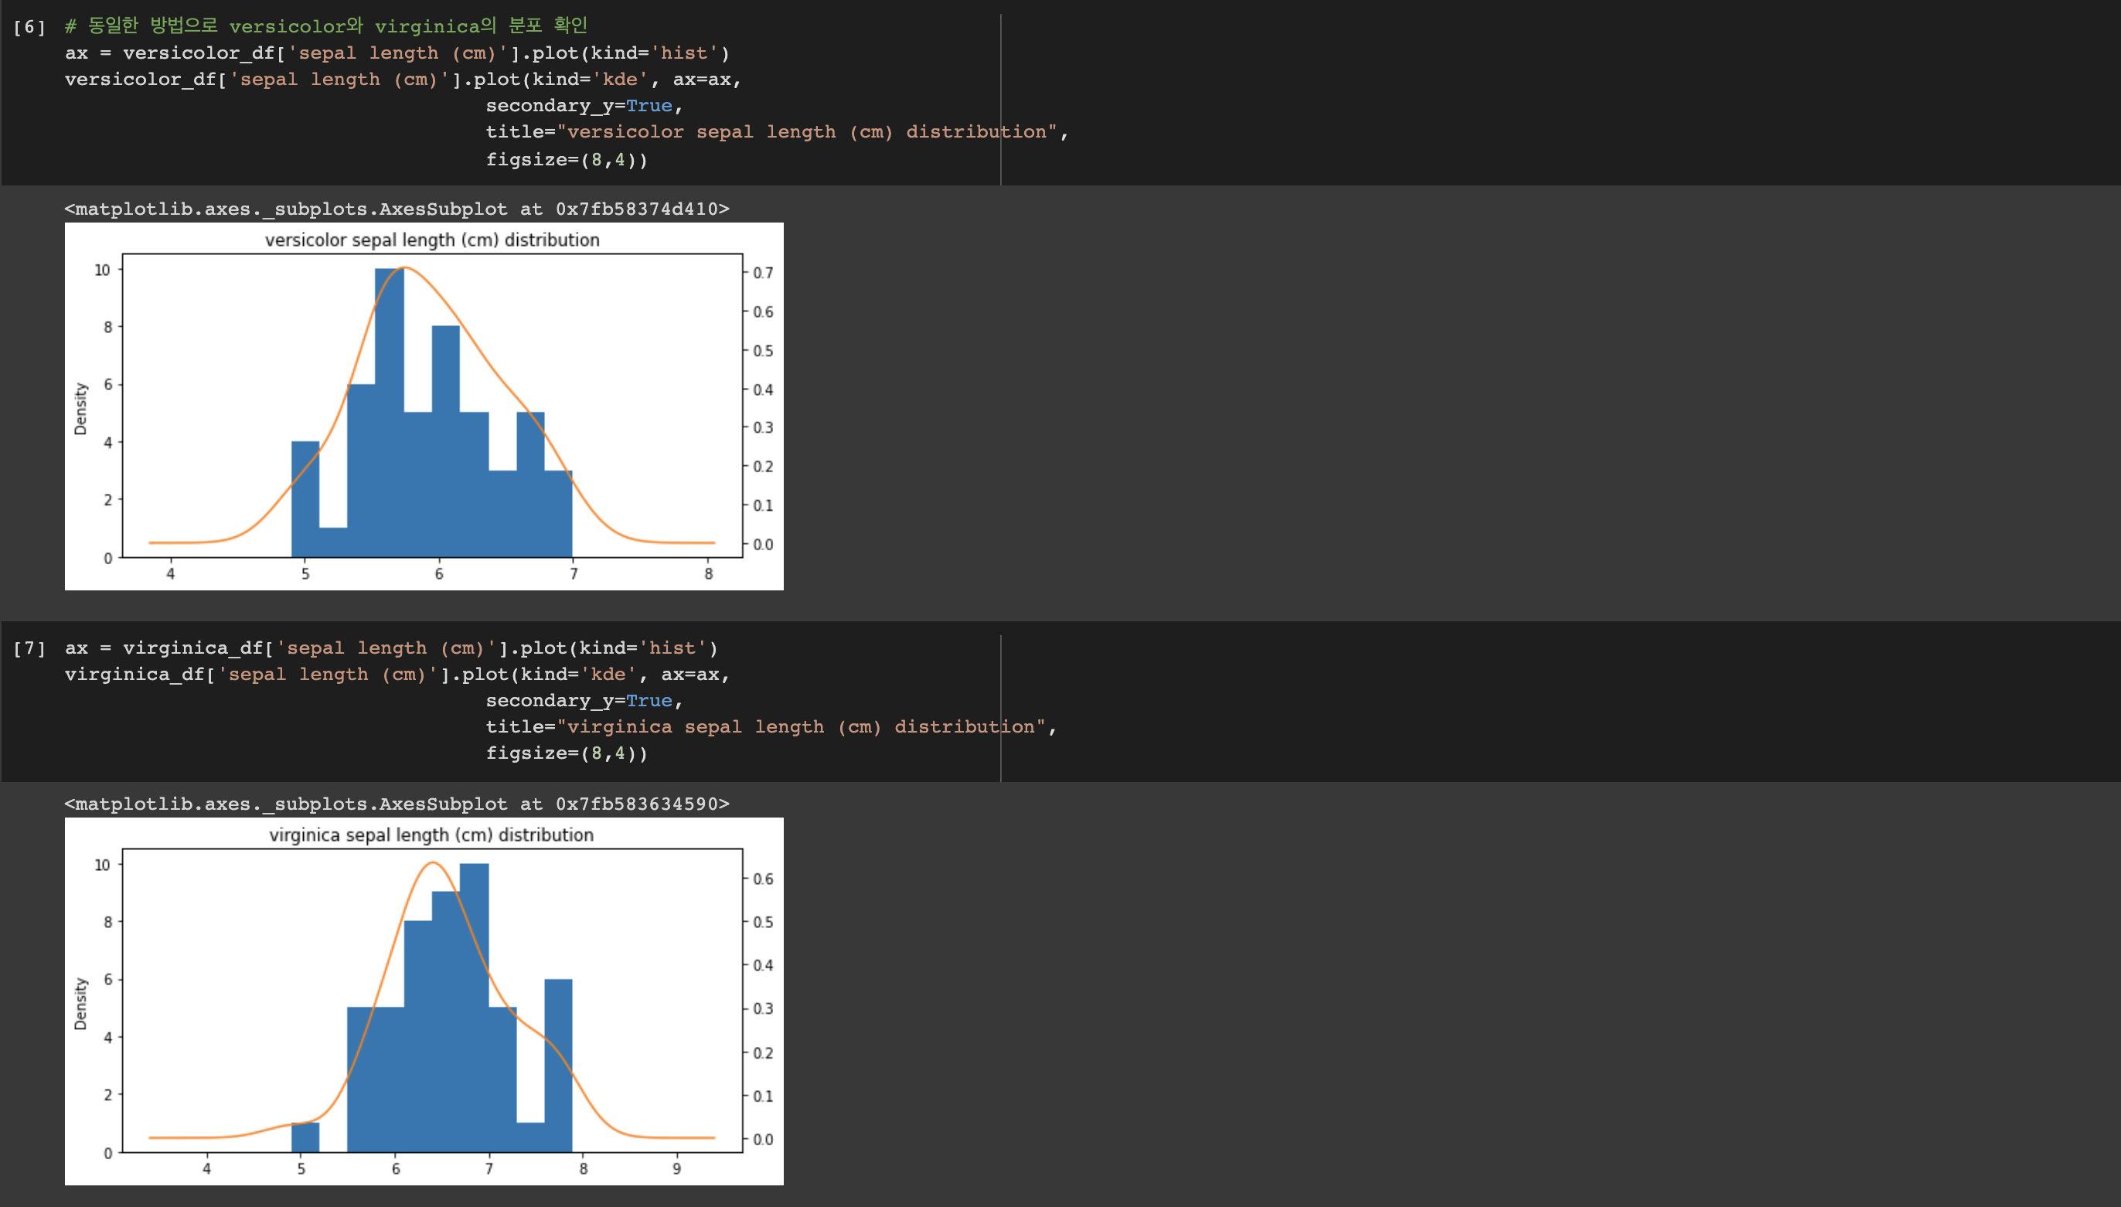This screenshot has height=1207, width=2121.
Task: Click the Density label on versicolor plot
Action: 80,409
